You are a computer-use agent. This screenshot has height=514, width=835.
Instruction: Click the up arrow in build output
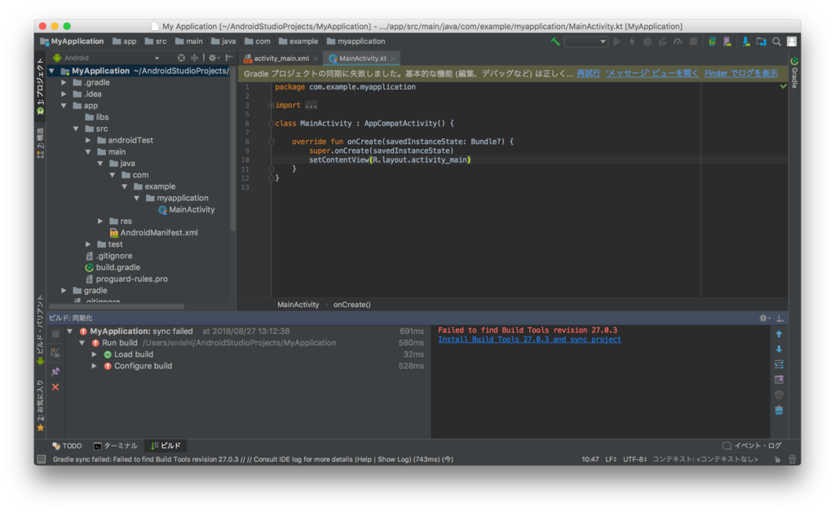[x=779, y=334]
